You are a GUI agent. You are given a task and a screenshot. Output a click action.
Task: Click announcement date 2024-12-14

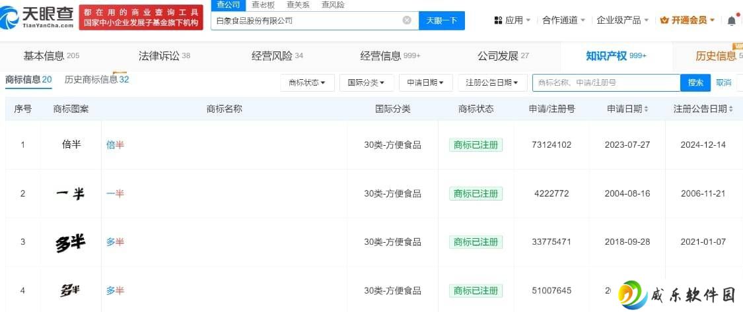[x=703, y=145]
